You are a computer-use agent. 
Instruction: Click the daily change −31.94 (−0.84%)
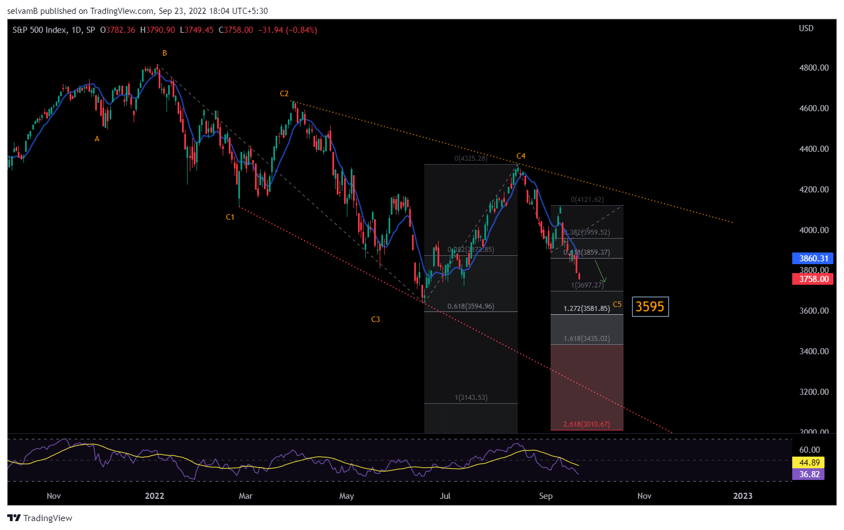point(287,30)
